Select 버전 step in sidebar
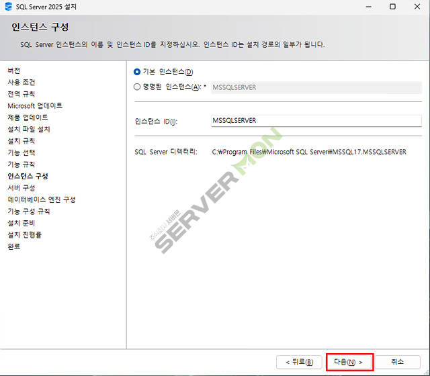The image size is (430, 376). pos(14,70)
